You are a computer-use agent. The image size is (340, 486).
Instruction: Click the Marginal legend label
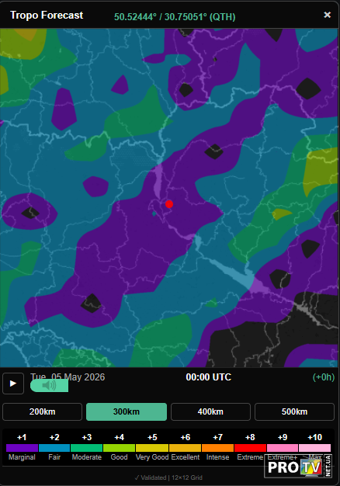pyautogui.click(x=22, y=457)
